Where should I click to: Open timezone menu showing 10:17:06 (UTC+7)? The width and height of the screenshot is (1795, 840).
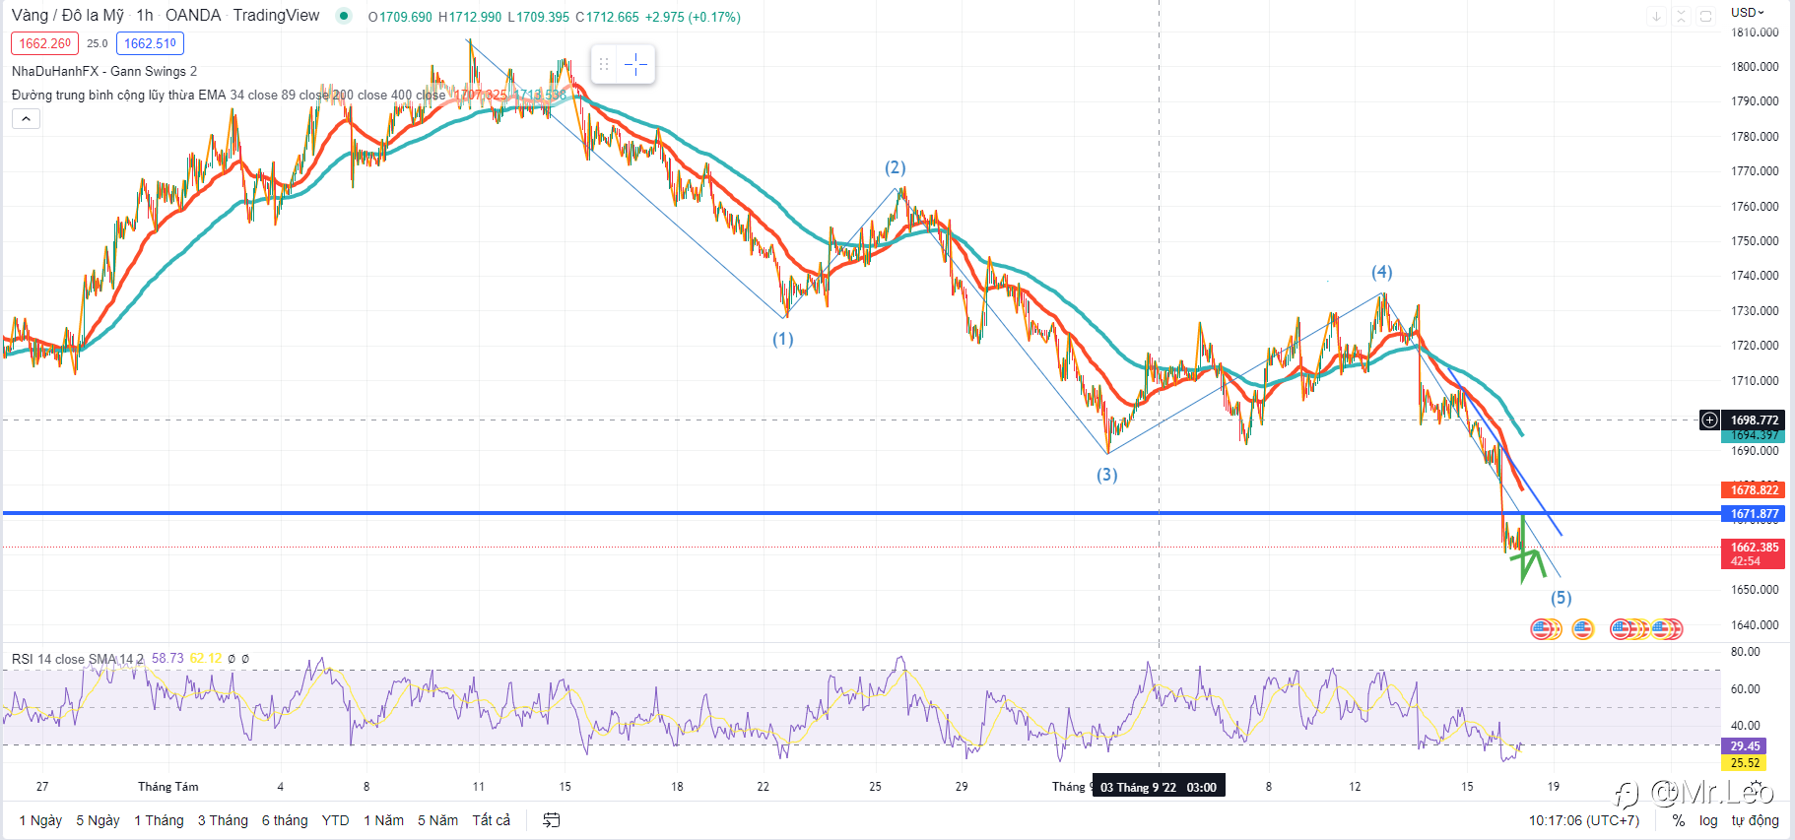point(1584,820)
